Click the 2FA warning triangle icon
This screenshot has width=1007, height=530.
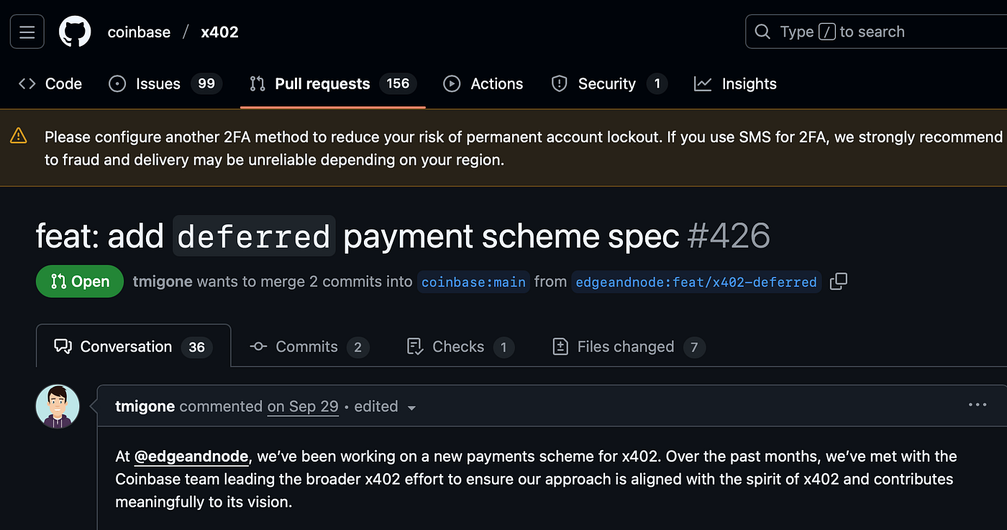[19, 136]
